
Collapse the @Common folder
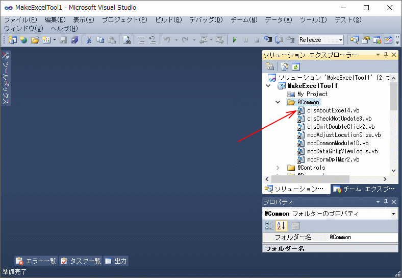(x=278, y=102)
